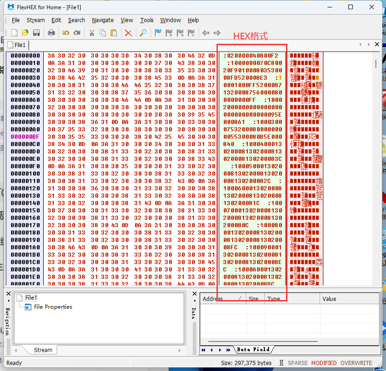
Task: Open the Stream menu
Action: 35,20
